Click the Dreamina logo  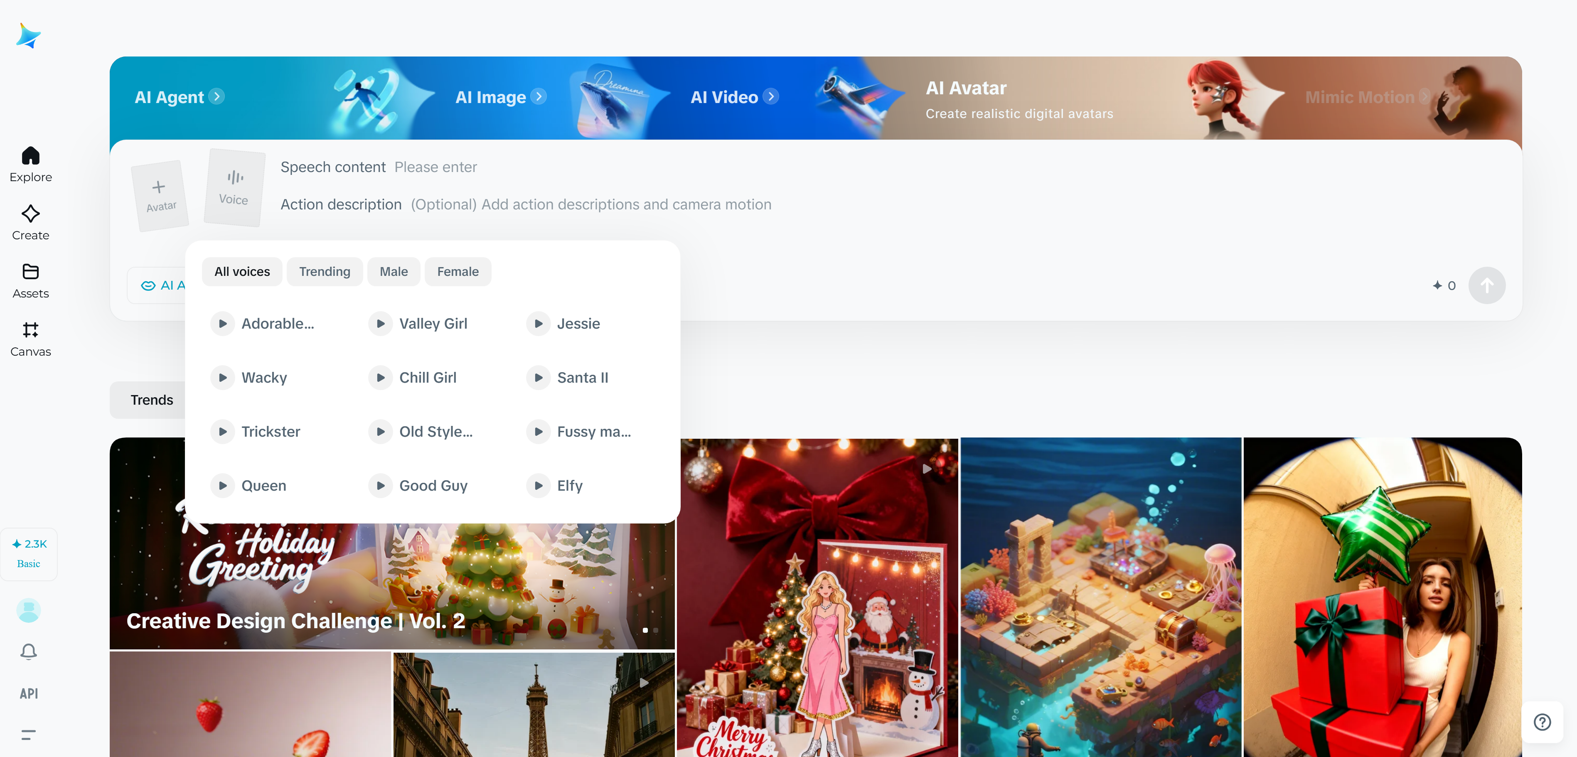point(29,35)
